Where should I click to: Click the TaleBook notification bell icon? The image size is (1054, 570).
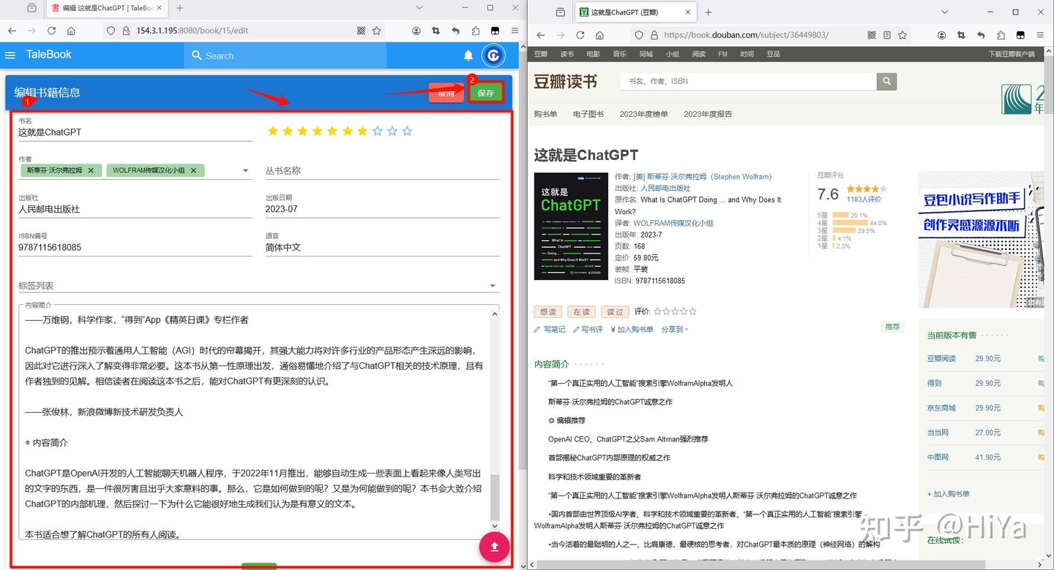click(468, 56)
